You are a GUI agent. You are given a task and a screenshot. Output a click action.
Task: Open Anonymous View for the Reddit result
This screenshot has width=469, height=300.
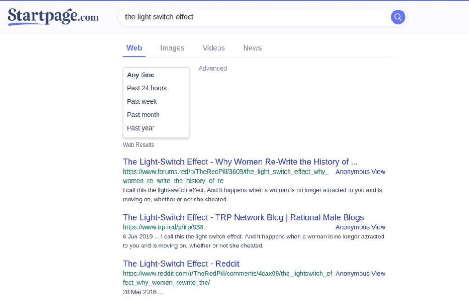(360, 274)
